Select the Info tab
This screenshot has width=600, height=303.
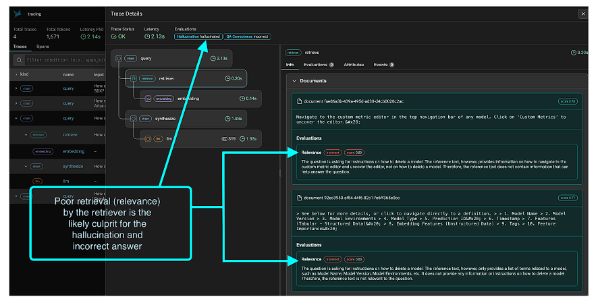[290, 65]
